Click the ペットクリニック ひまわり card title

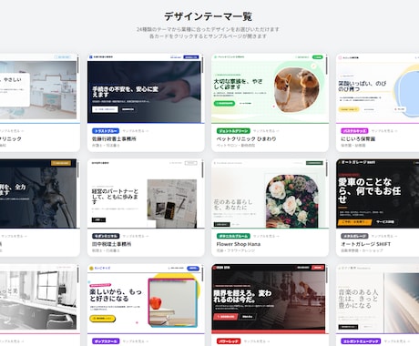tap(246, 138)
